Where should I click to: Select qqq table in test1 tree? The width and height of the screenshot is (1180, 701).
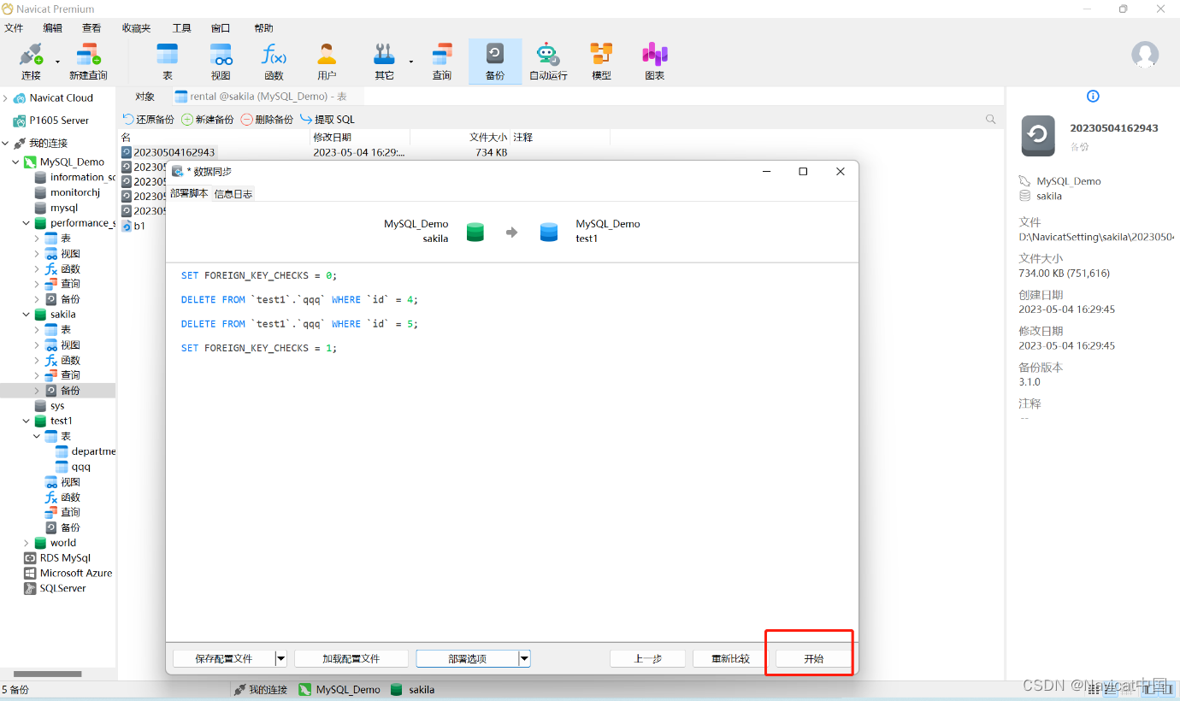[80, 468]
